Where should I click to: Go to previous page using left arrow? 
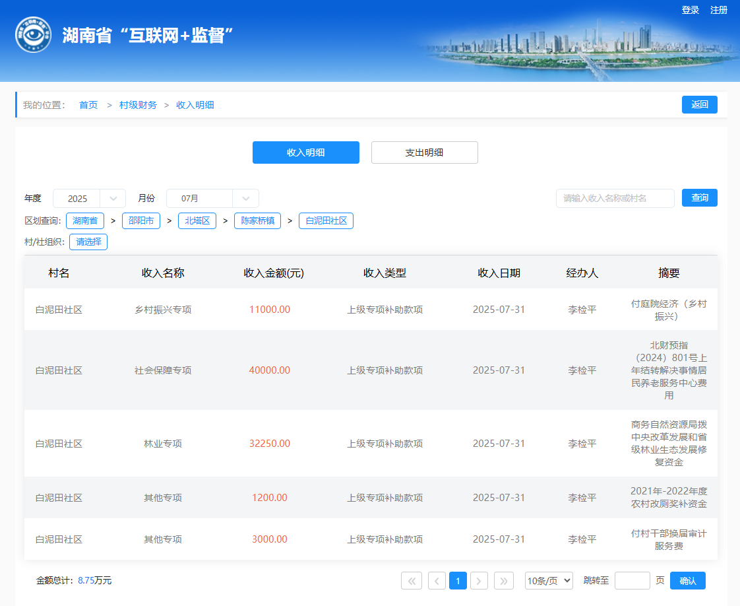(x=437, y=581)
